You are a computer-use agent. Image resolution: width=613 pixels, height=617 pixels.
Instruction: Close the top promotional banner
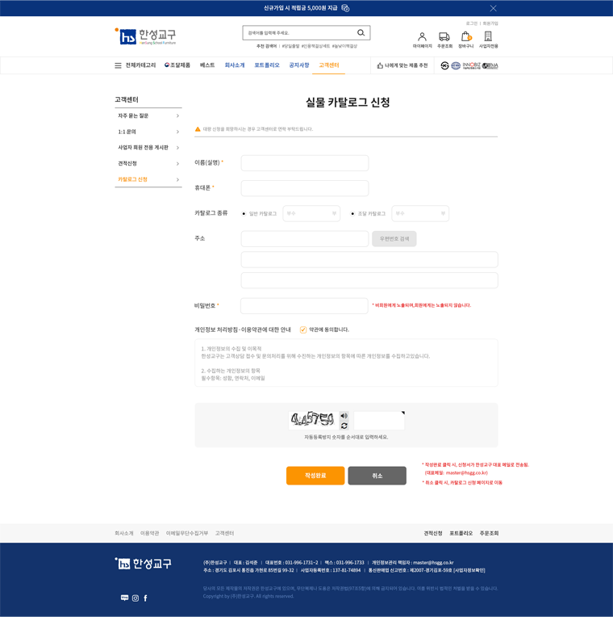[493, 8]
